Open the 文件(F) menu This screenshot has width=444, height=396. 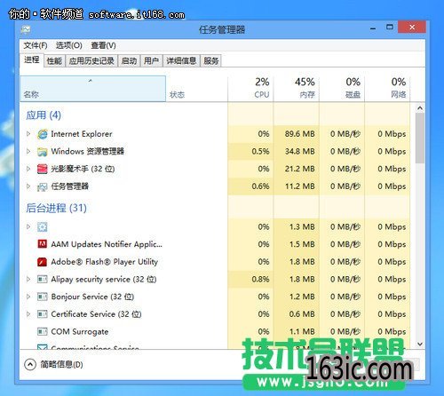tap(36, 45)
